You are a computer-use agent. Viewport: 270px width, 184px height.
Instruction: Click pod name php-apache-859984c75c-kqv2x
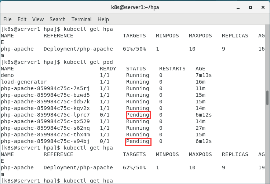pos(45,108)
